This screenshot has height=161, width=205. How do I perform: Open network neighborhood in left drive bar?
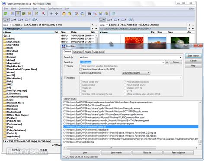(x=35, y=19)
